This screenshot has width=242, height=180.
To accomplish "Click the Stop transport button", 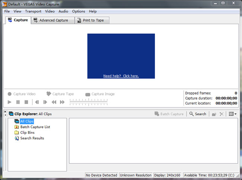I will 26,102.
